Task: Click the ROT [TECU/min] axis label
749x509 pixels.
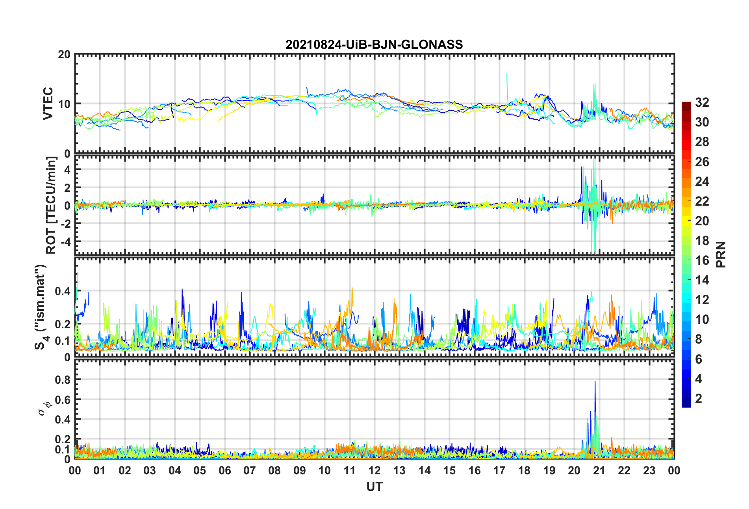Action: point(51,205)
